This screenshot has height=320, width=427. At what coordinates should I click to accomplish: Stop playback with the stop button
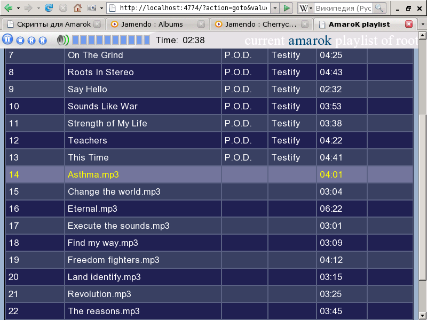click(x=20, y=41)
